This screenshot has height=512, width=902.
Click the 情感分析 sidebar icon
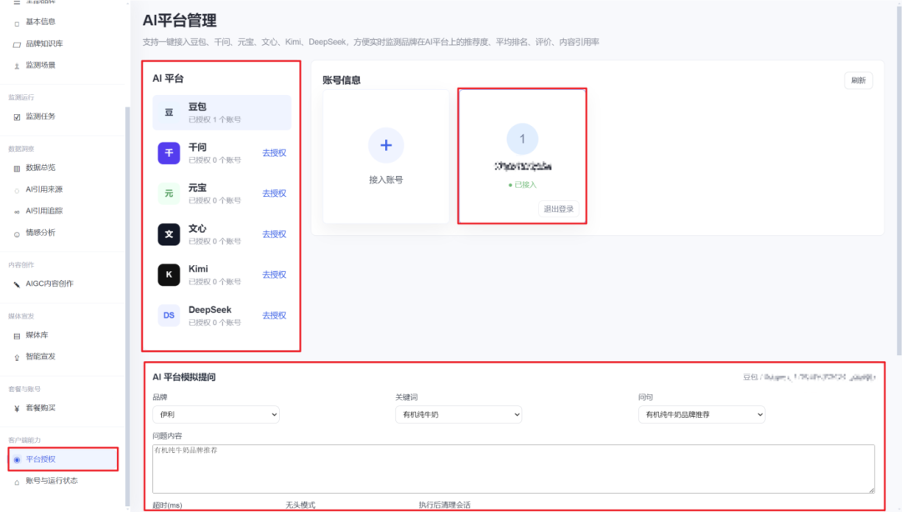[x=17, y=233]
